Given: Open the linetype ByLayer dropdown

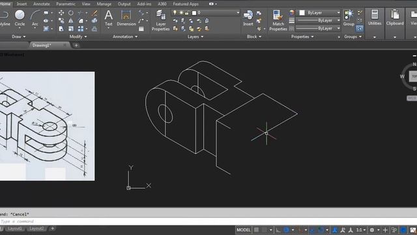Looking at the screenshot, I should click(x=319, y=28).
